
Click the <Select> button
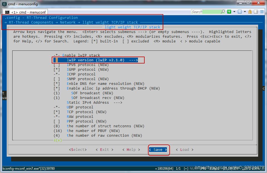tap(78, 149)
